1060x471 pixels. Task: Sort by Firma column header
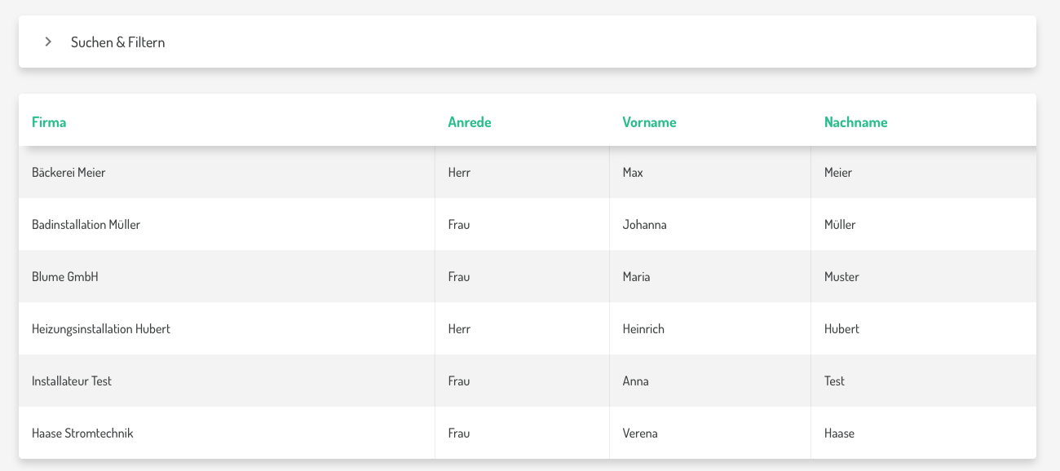(49, 122)
